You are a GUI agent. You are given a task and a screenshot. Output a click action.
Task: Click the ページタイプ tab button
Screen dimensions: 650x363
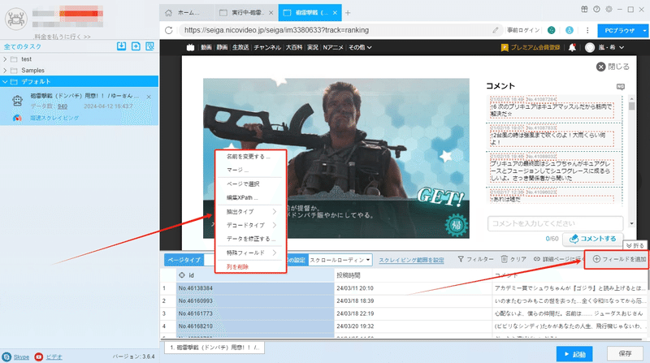[x=184, y=260]
